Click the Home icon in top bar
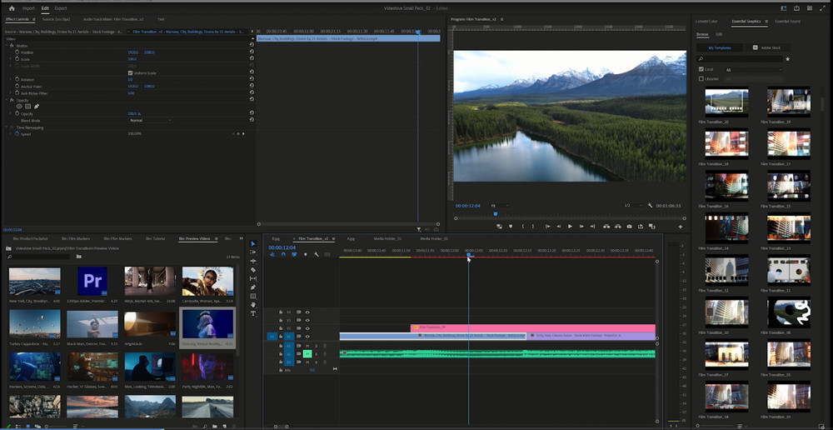 12,8
